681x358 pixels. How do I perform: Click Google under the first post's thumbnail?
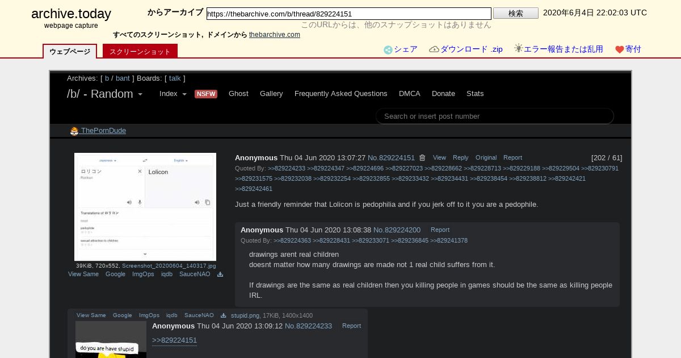[x=115, y=274]
